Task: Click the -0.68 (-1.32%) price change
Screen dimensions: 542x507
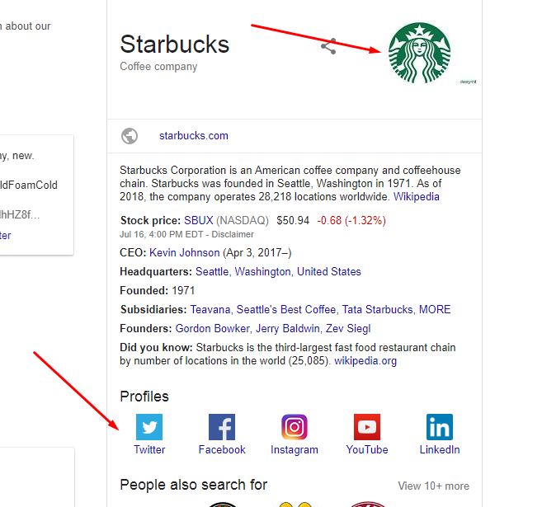Action: pos(351,220)
